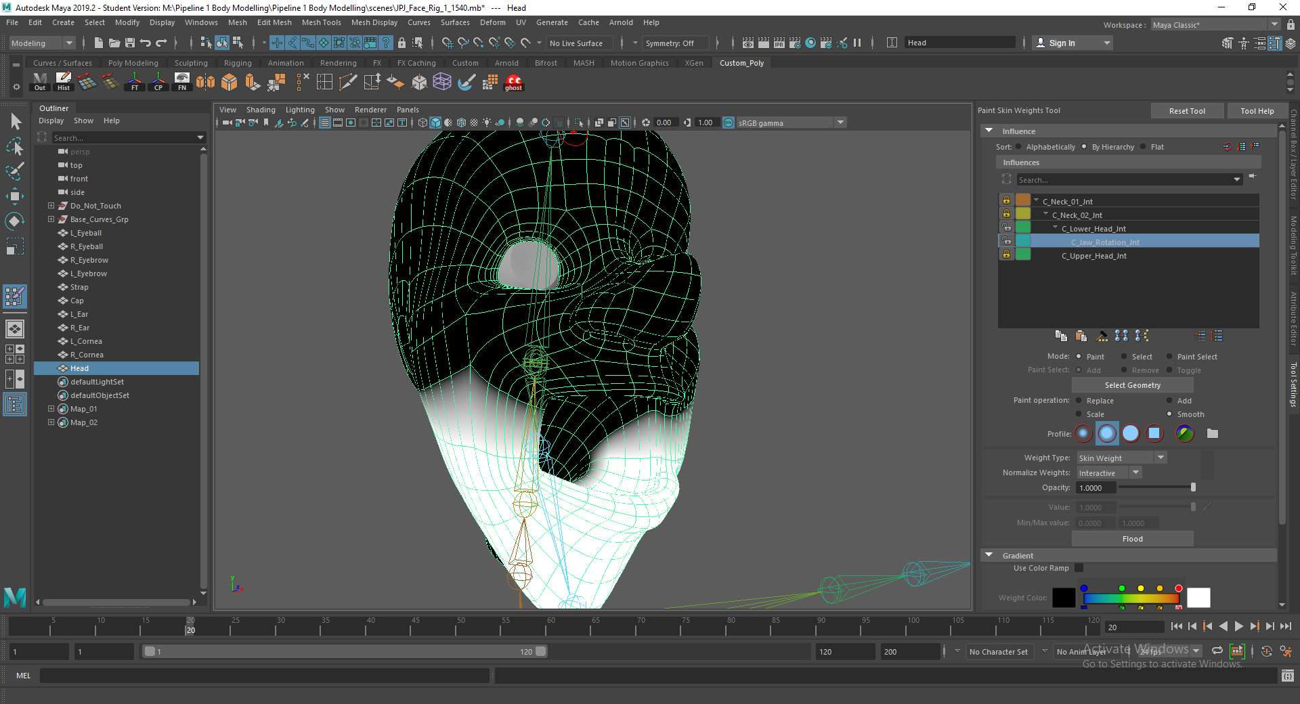
Task: Click the Hist shelf icon
Action: [64, 82]
